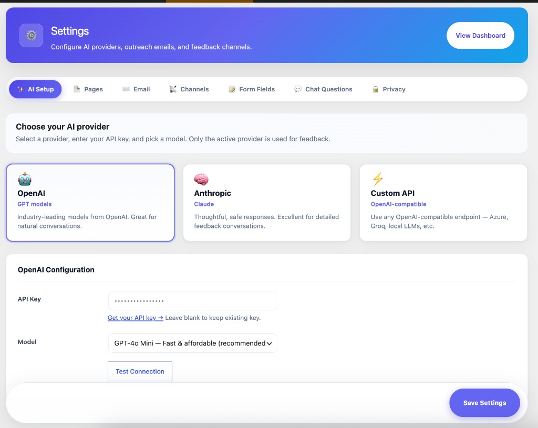
Task: Click the Thoughtful, safe responses description
Action: coord(266,221)
